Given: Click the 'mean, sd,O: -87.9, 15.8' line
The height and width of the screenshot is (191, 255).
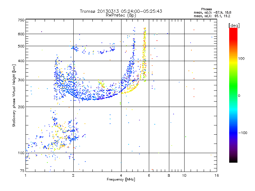Looking at the screenshot, I should 212,12.
